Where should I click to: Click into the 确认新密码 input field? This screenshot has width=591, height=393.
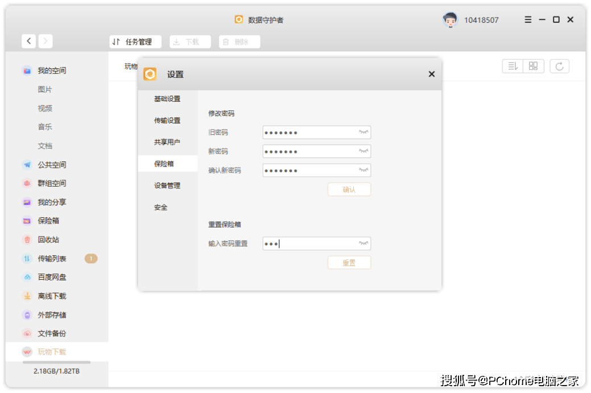pos(317,170)
